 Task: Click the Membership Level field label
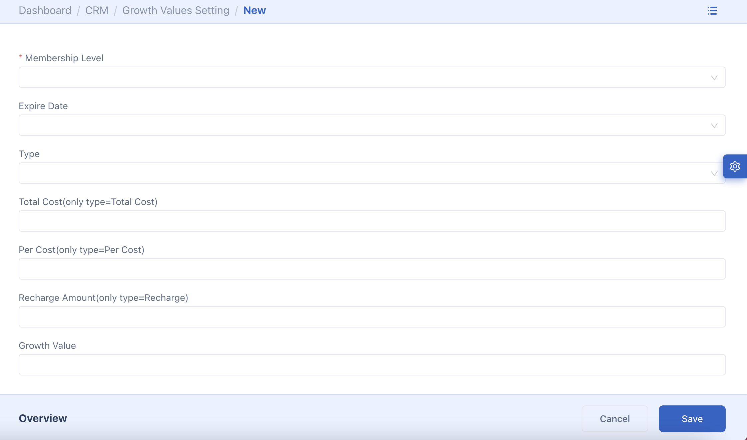coord(64,58)
